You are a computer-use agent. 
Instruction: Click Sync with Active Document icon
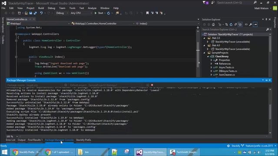click(x=227, y=25)
